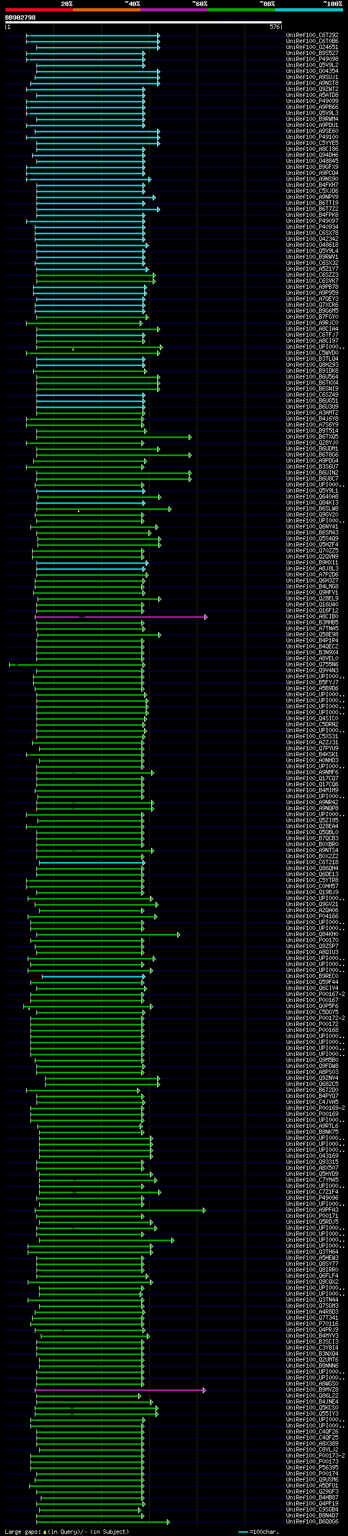Click the yellow large-gap triangle in the legend
This screenshot has width=348, height=1536.
[45, 1531]
